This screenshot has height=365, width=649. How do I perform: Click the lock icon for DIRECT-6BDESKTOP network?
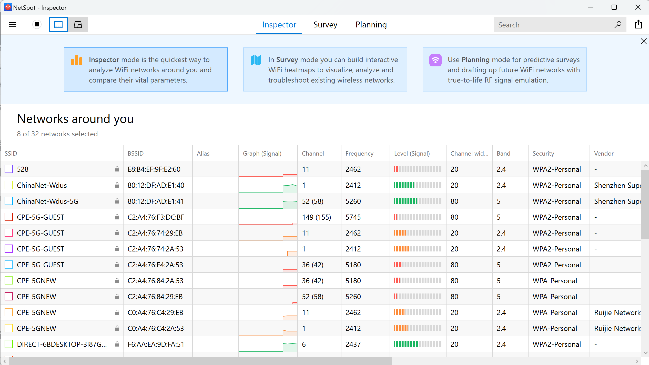[117, 344]
